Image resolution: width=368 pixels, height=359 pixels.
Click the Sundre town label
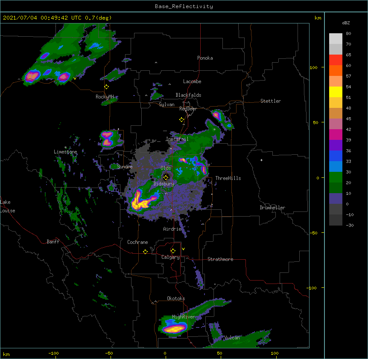point(125,167)
